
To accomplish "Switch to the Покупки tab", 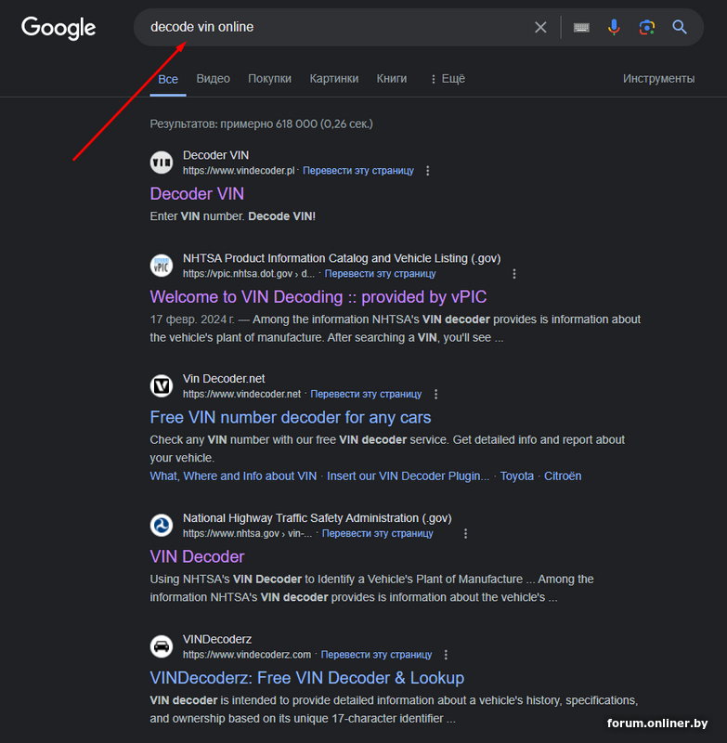I will [x=269, y=79].
